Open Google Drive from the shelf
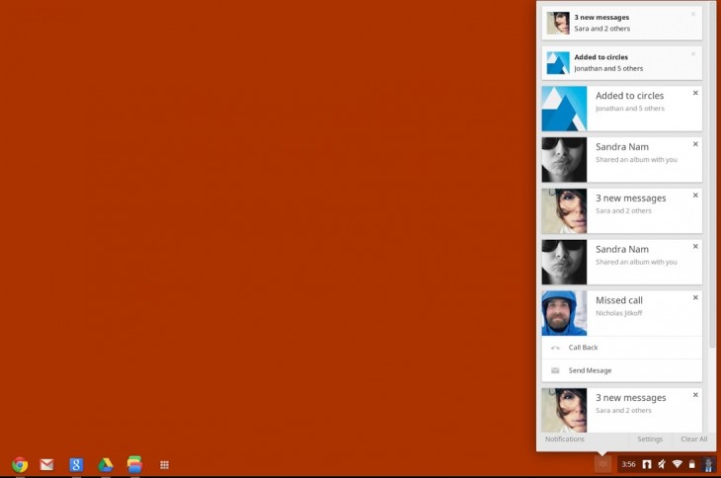 pos(106,464)
